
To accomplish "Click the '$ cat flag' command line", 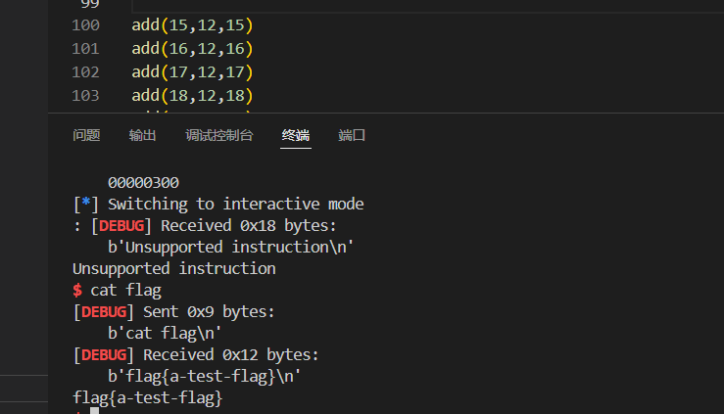I will tap(117, 290).
